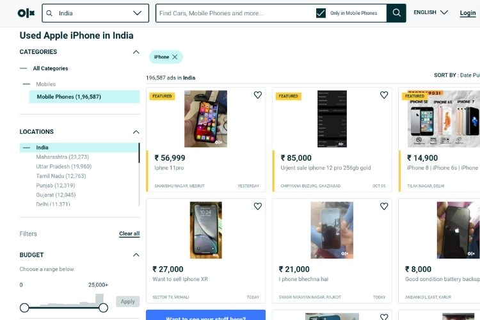The image size is (480, 320).
Task: Click the OLX logo icon
Action: tap(26, 13)
